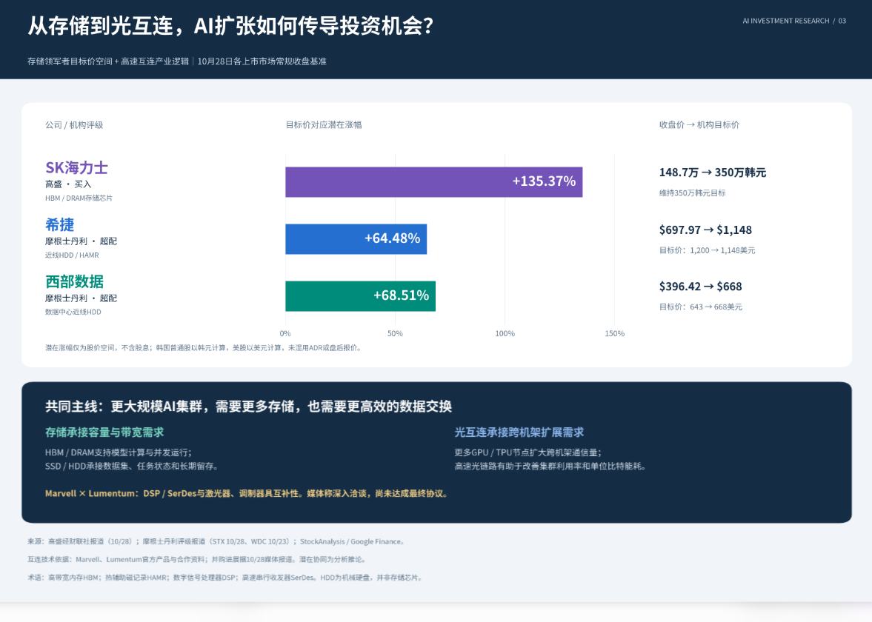Click the blue 希捷 +64.48% bar
Viewport: 872px width, 622px height.
pyautogui.click(x=356, y=239)
